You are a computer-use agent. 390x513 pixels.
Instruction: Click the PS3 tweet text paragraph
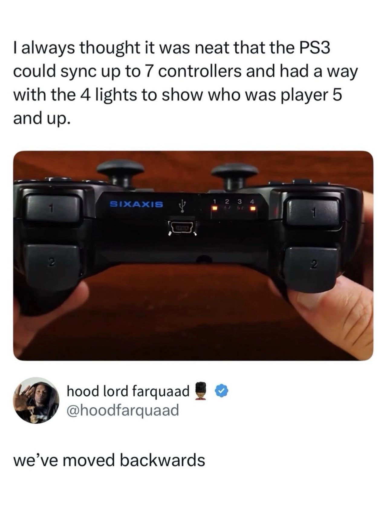186,83
